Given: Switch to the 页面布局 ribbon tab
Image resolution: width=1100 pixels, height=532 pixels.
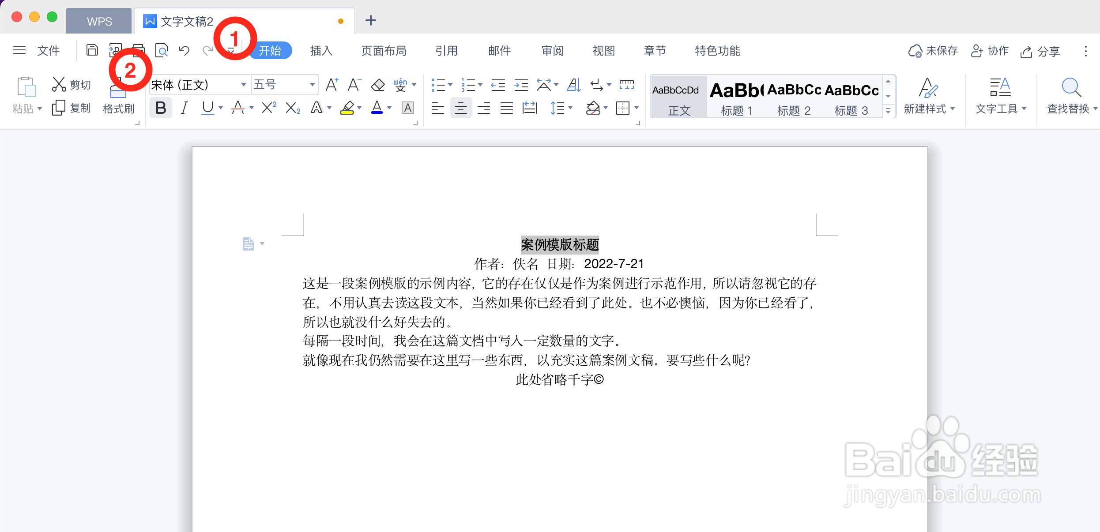Looking at the screenshot, I should point(384,51).
